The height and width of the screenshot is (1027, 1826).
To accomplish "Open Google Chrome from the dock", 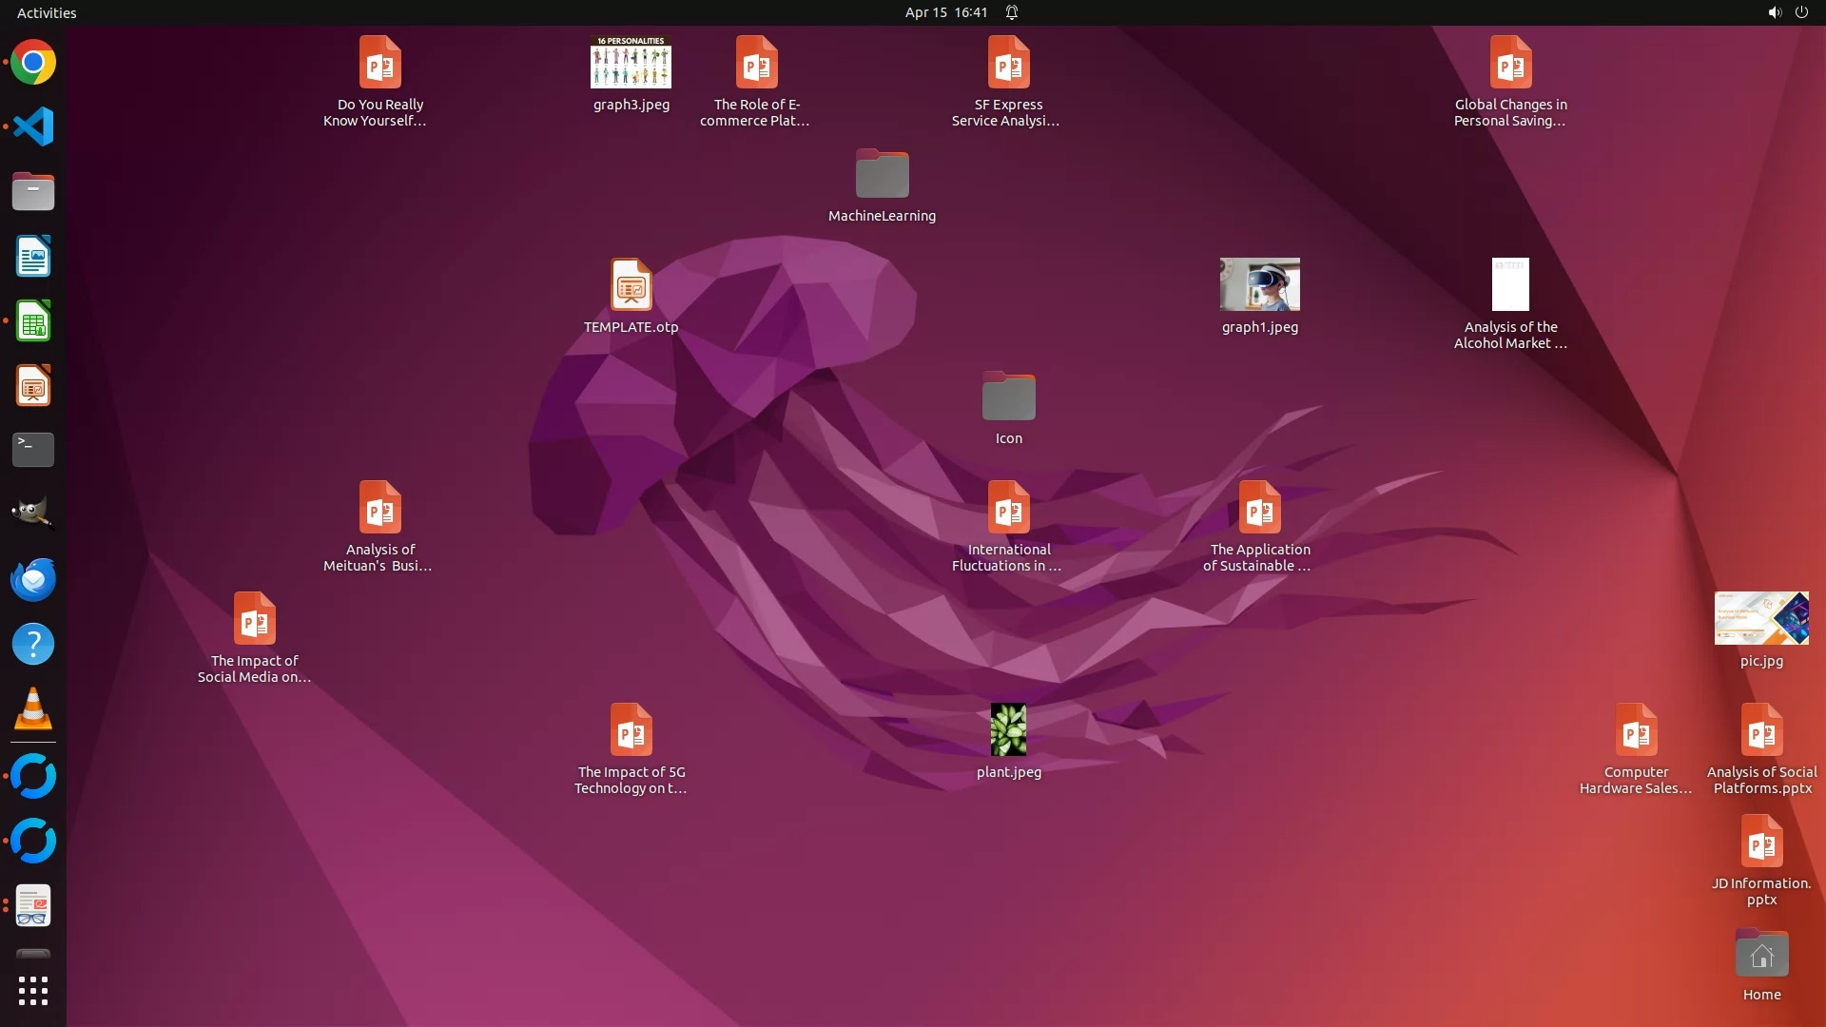I will click(x=33, y=63).
